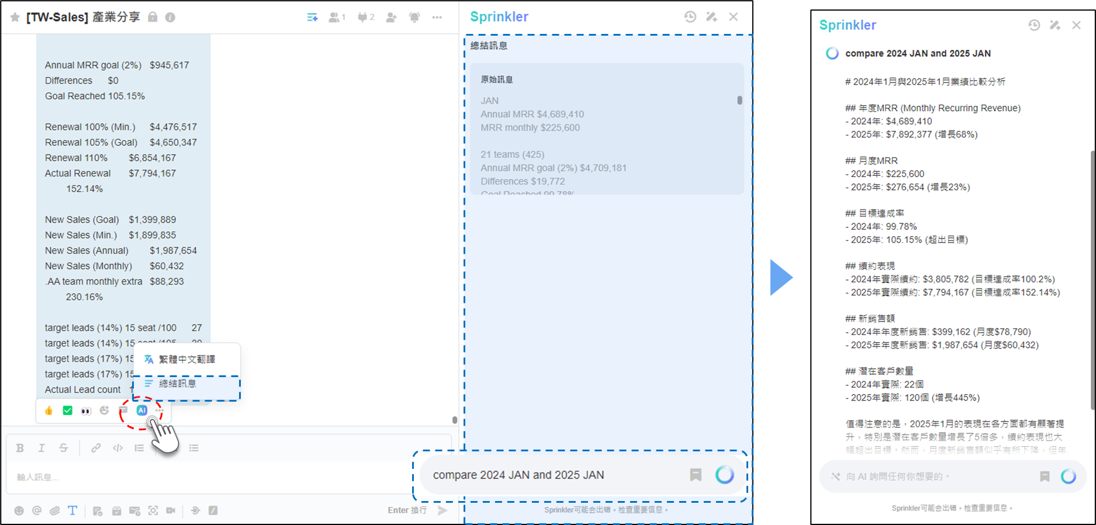Open the emoji picker below the message box
The height and width of the screenshot is (525, 1096).
tap(19, 510)
